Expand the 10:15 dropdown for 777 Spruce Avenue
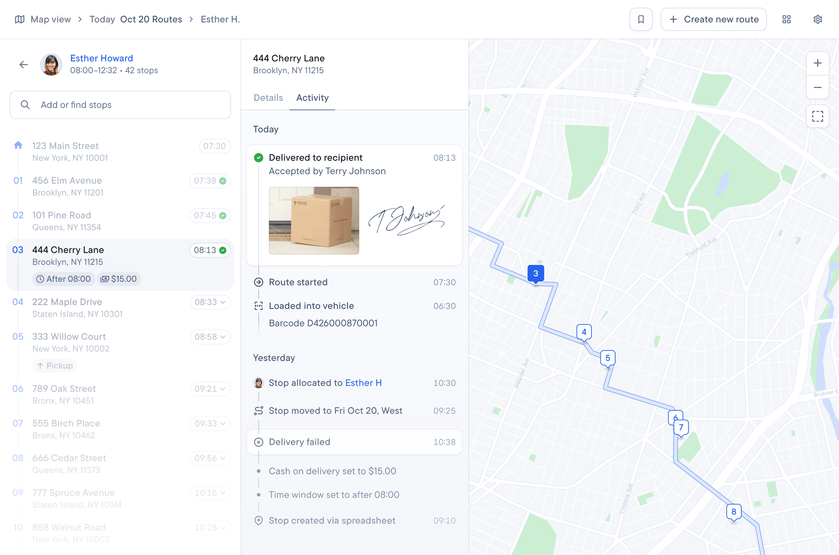The height and width of the screenshot is (555, 839). pos(210,493)
